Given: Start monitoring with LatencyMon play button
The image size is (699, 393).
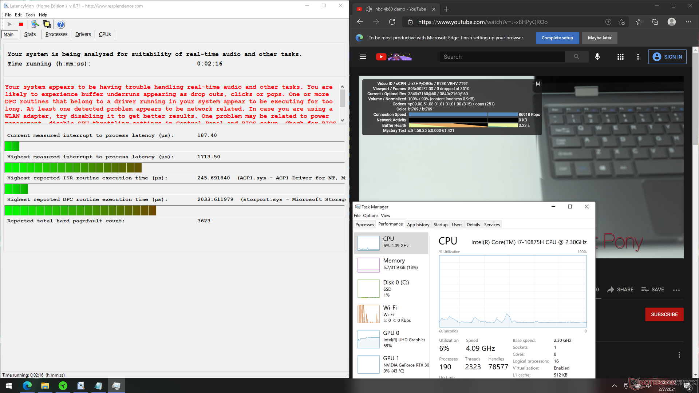Looking at the screenshot, I should click(9, 24).
